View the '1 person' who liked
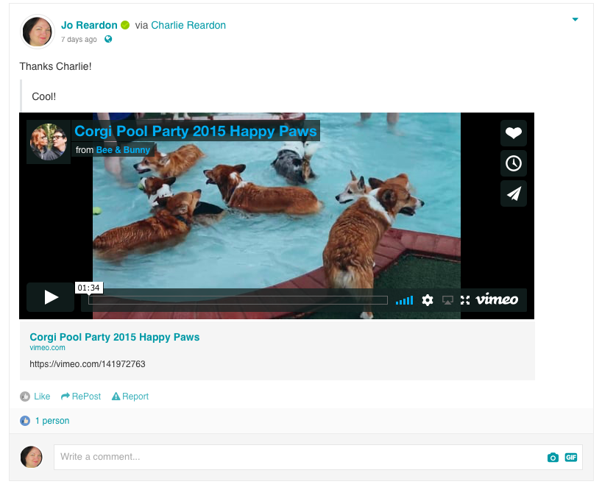The height and width of the screenshot is (487, 602). coord(52,421)
